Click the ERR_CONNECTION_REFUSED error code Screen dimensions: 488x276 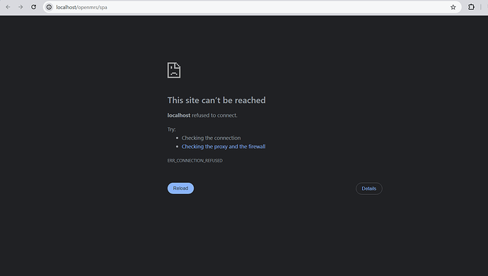click(194, 160)
